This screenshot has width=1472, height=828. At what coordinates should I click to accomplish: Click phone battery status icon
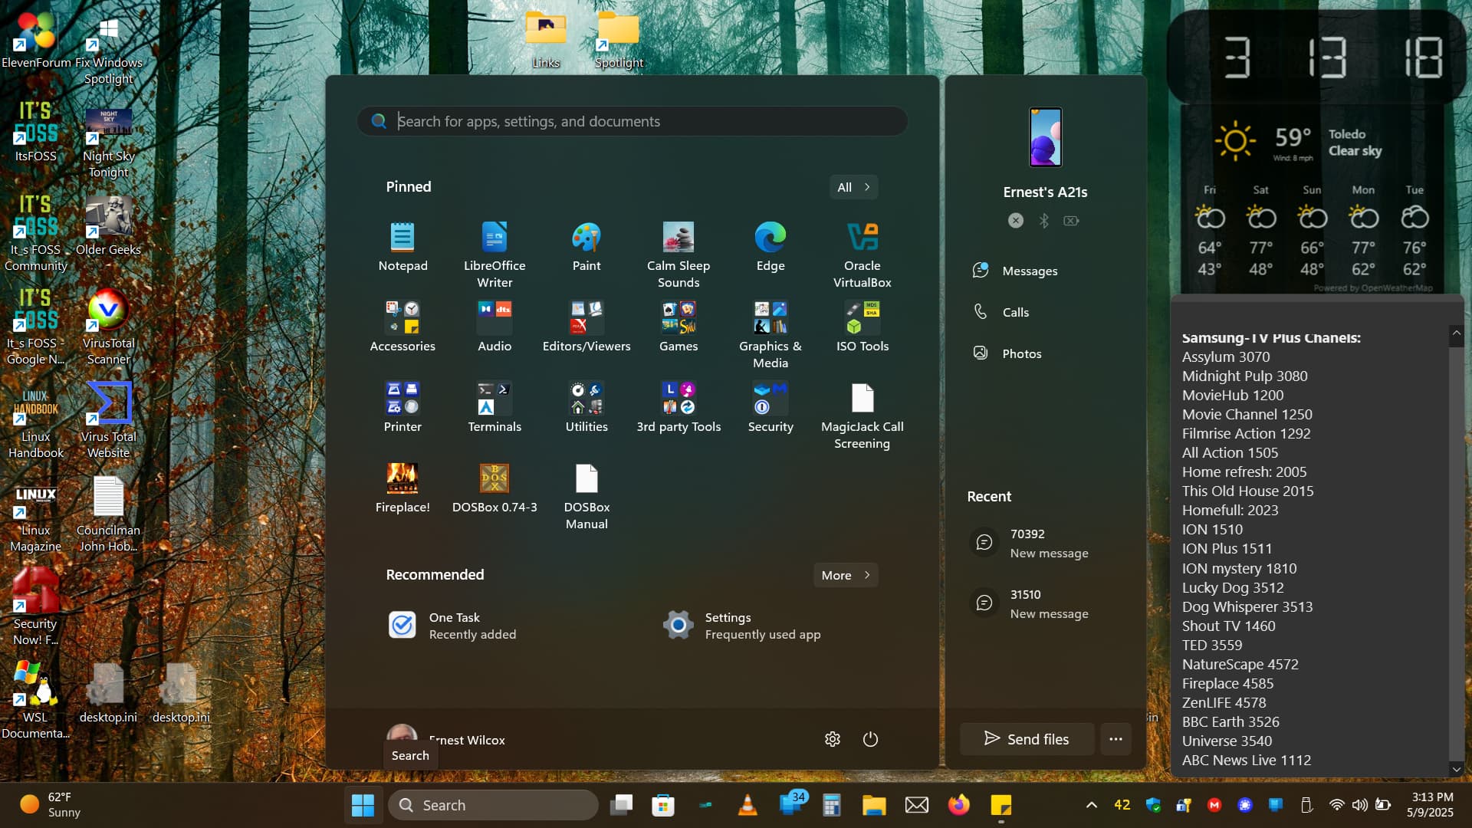tap(1071, 221)
